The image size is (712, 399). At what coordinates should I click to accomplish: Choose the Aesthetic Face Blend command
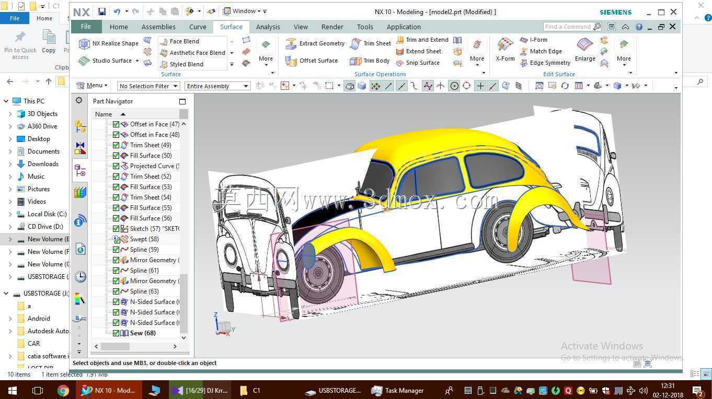(192, 53)
